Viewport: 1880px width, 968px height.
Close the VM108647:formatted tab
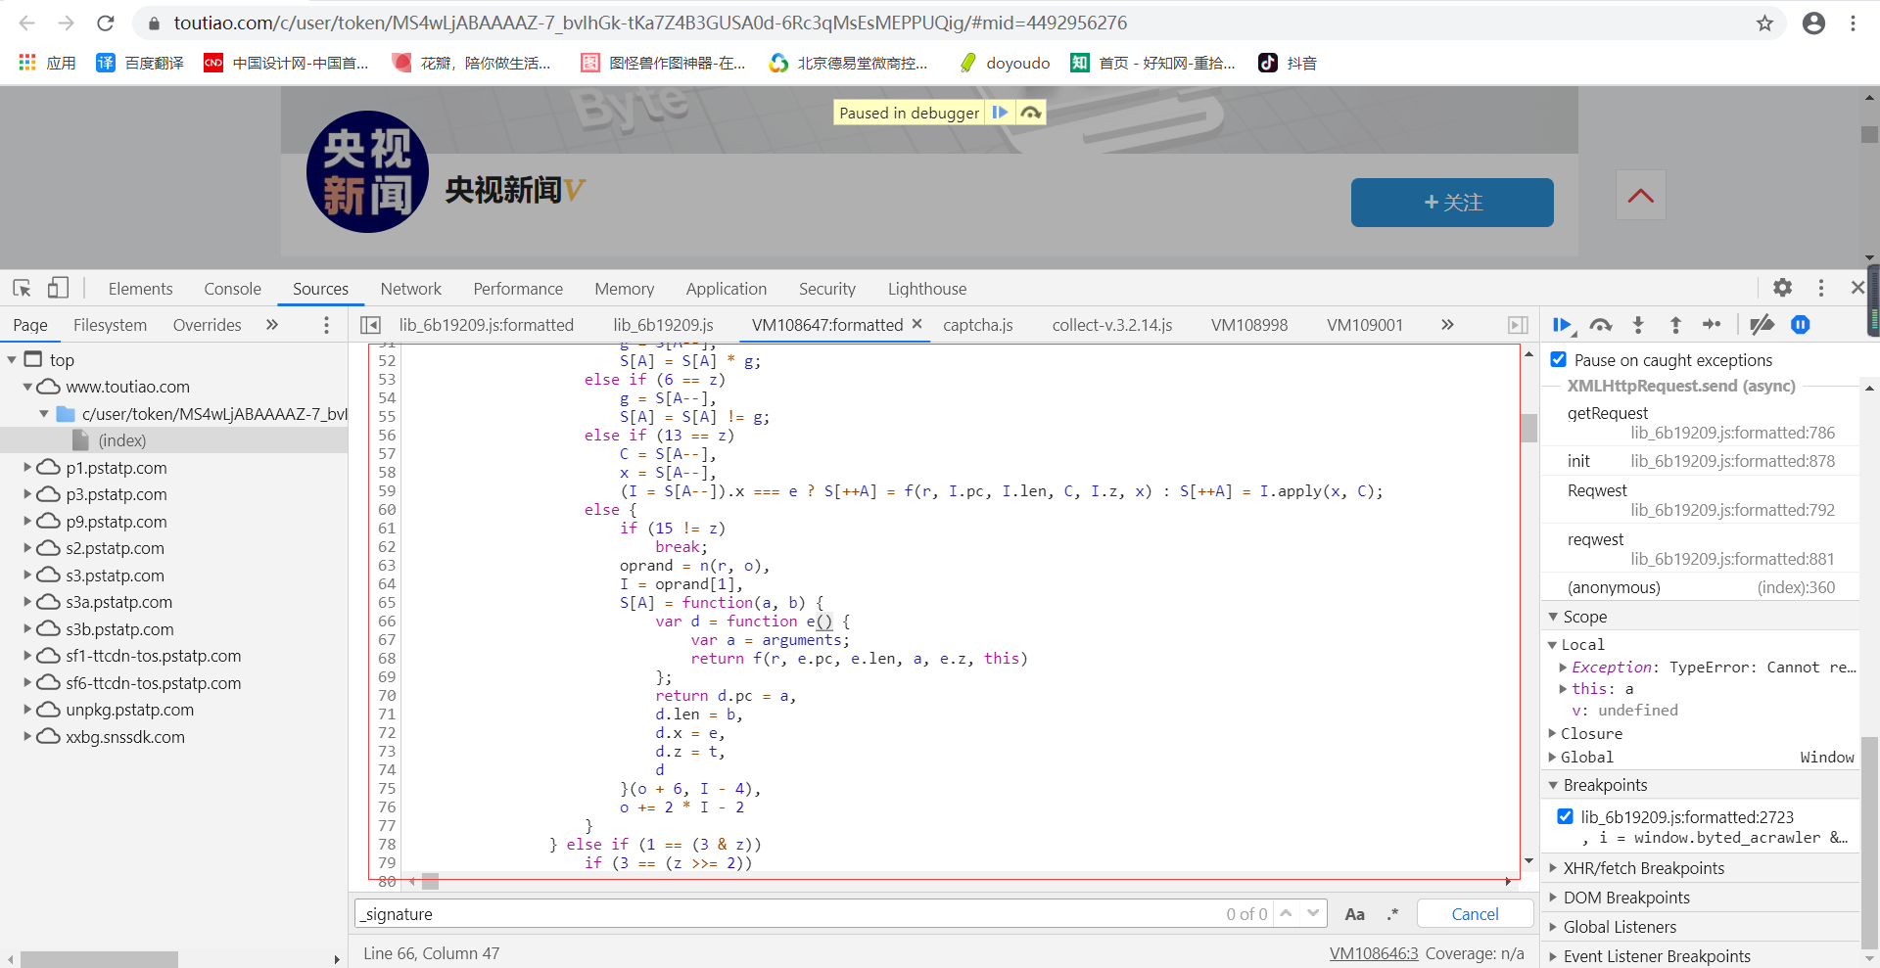click(916, 324)
